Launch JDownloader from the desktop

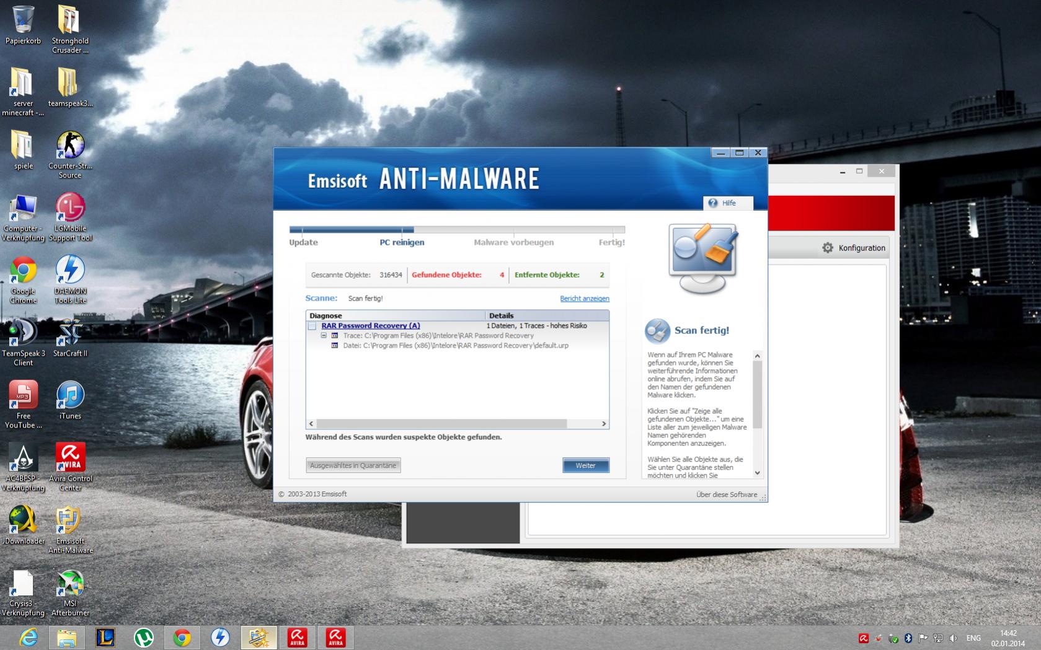(x=23, y=525)
